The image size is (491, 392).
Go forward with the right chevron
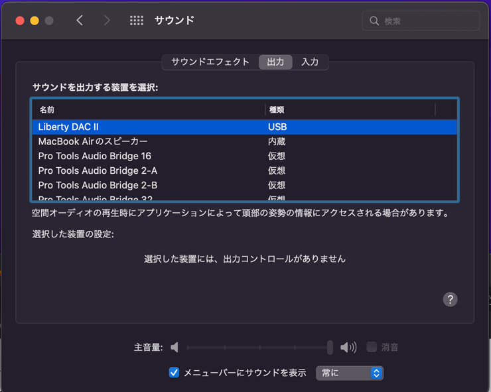107,21
